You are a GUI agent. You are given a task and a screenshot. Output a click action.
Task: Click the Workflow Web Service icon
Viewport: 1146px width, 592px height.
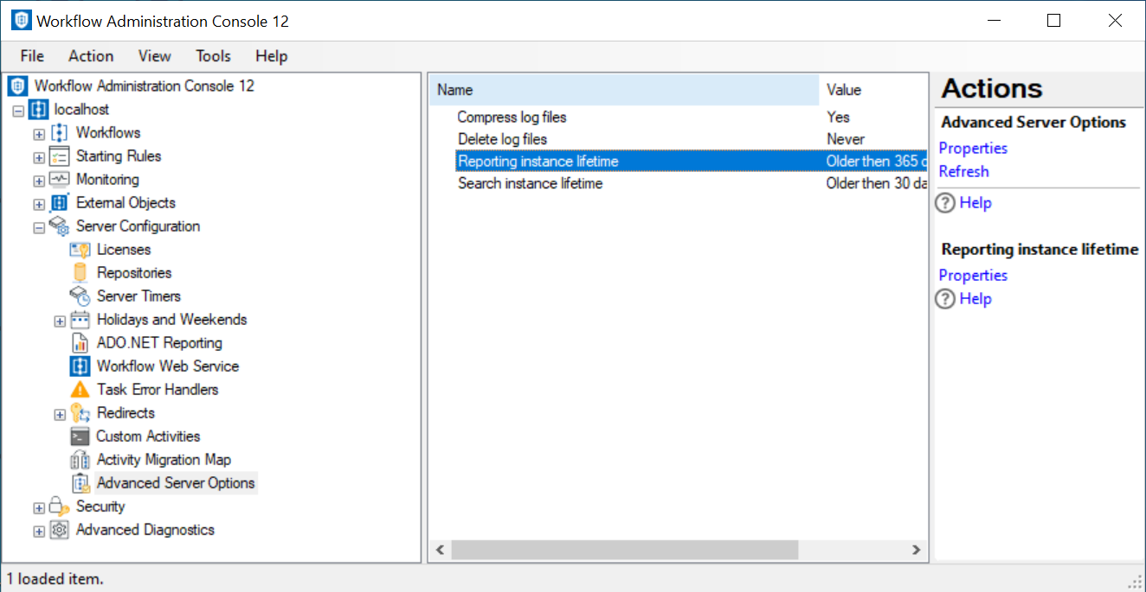coord(80,366)
